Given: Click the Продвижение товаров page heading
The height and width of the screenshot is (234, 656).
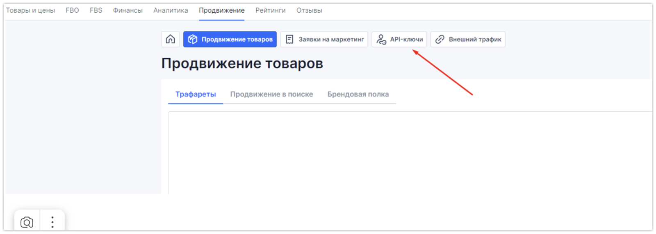Looking at the screenshot, I should click(x=242, y=63).
